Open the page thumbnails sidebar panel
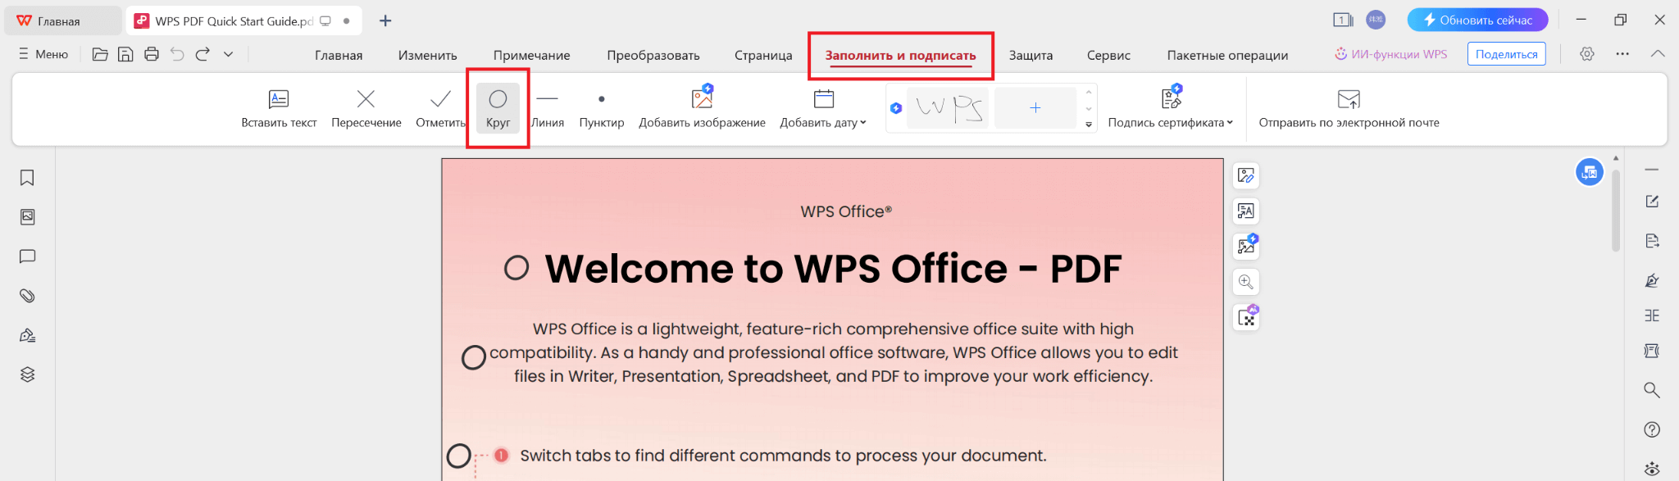Viewport: 1679px width, 481px height. (x=27, y=217)
